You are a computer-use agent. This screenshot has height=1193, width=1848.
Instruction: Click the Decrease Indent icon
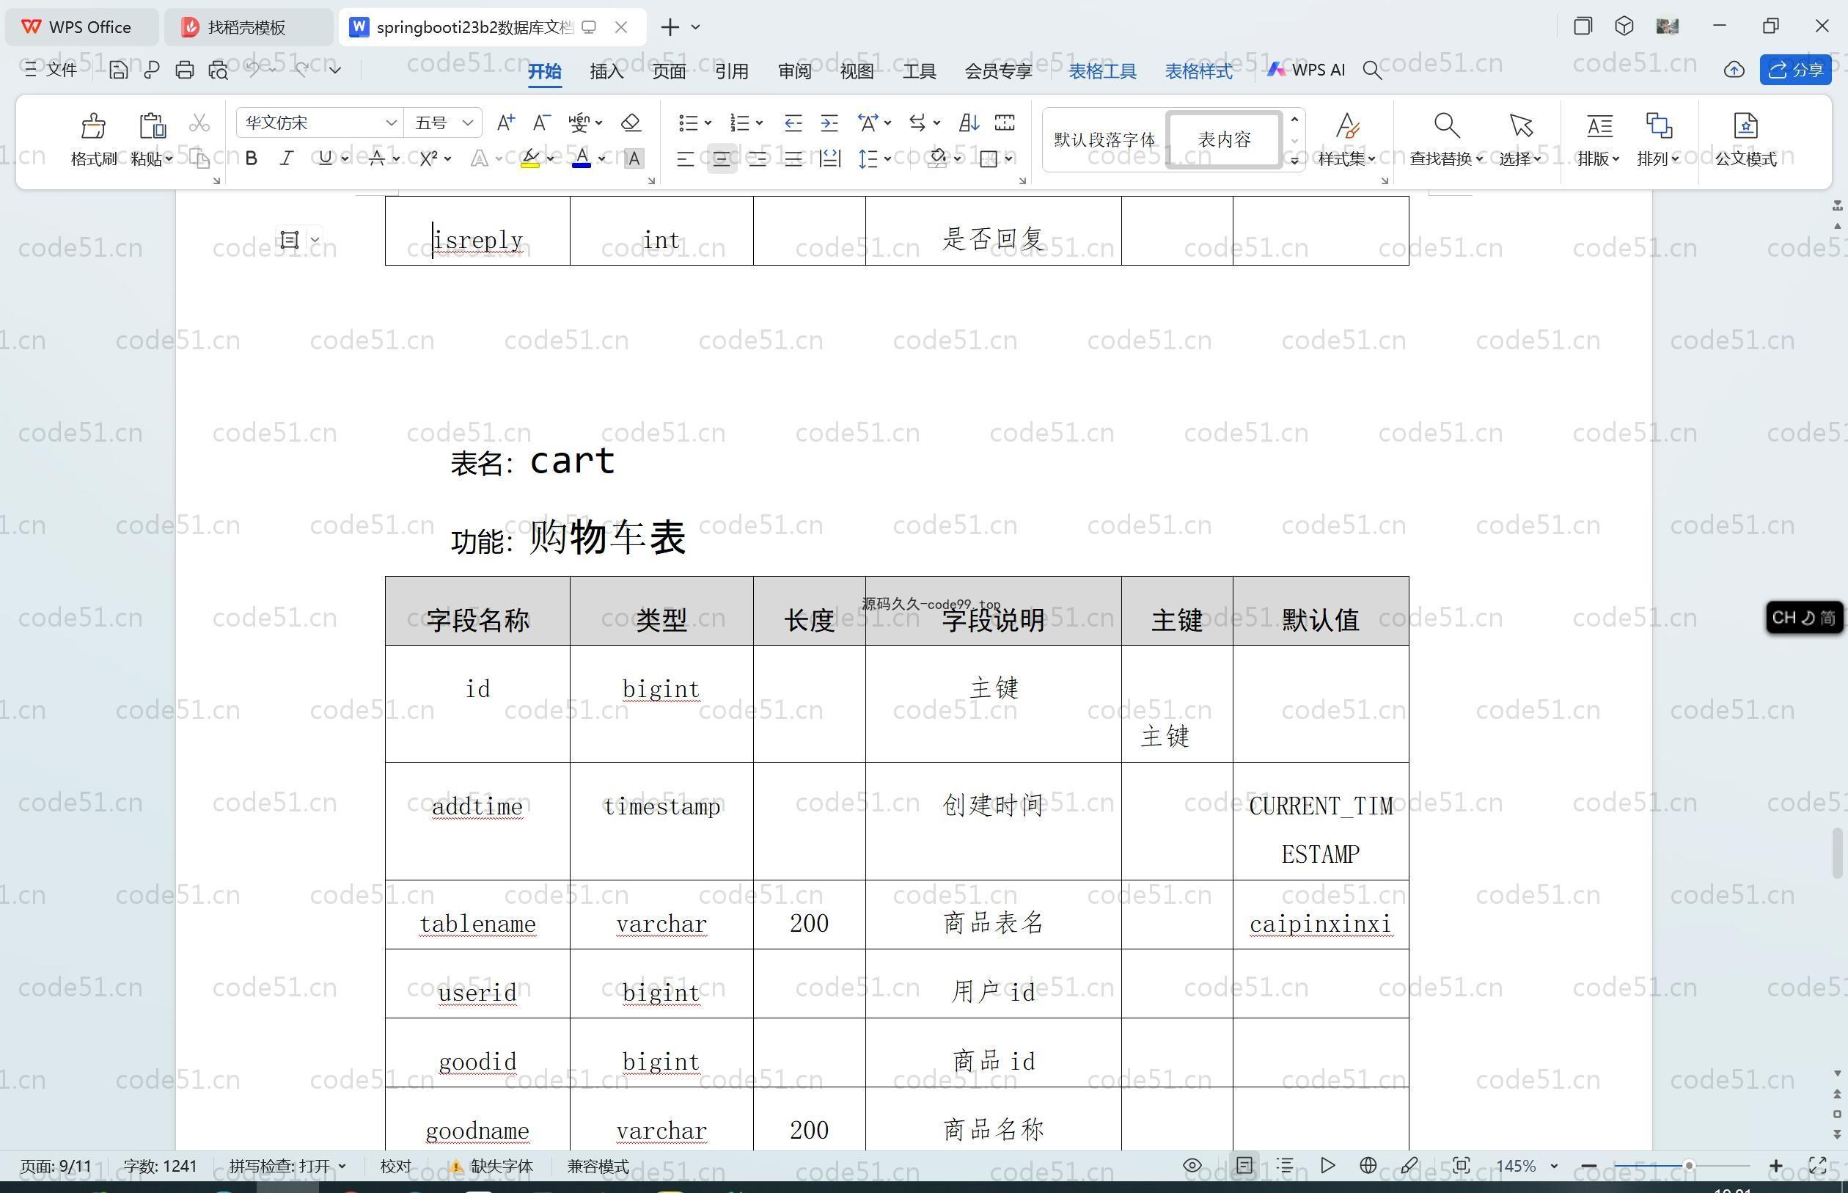coord(793,123)
